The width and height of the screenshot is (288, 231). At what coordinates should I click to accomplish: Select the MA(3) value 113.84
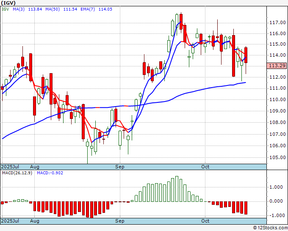[35, 9]
